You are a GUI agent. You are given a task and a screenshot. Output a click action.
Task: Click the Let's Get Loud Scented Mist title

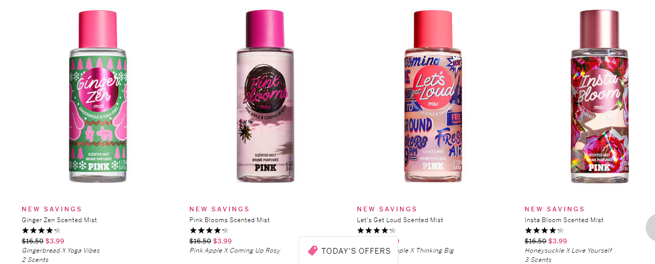click(400, 220)
